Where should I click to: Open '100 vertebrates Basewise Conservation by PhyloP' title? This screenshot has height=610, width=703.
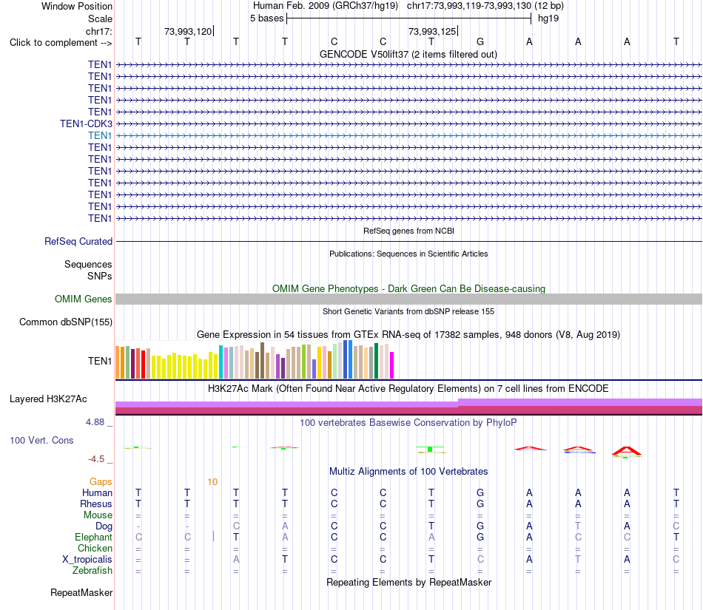408,422
